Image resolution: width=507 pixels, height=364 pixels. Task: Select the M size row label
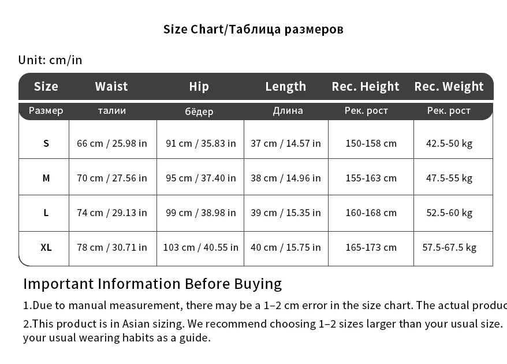coord(46,178)
